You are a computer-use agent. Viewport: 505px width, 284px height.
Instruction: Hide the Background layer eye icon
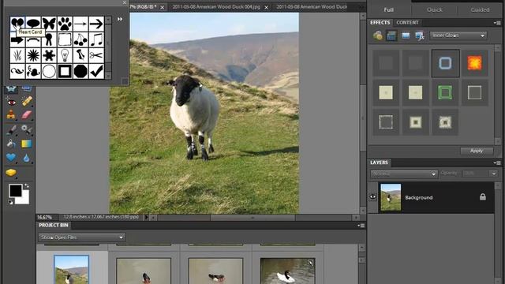(372, 197)
